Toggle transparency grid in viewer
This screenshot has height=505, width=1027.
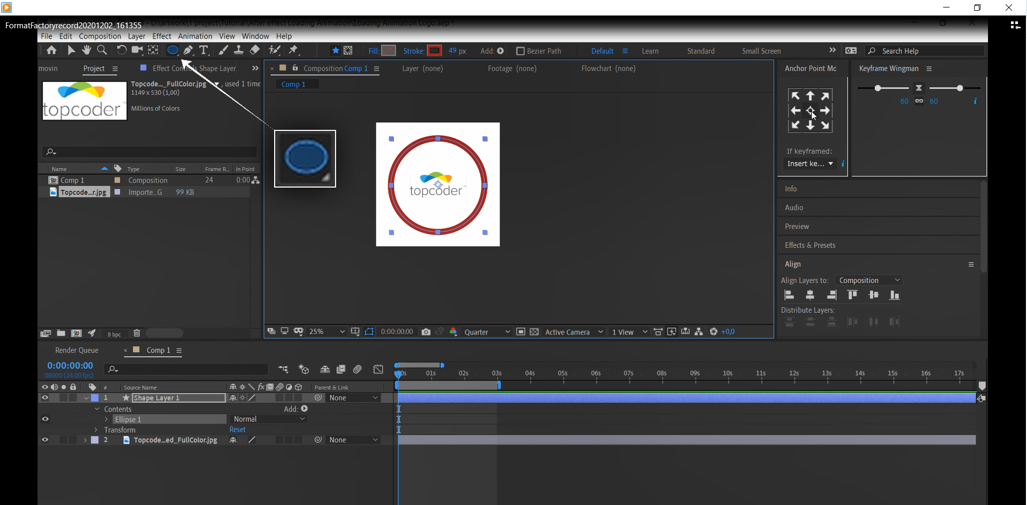click(534, 332)
